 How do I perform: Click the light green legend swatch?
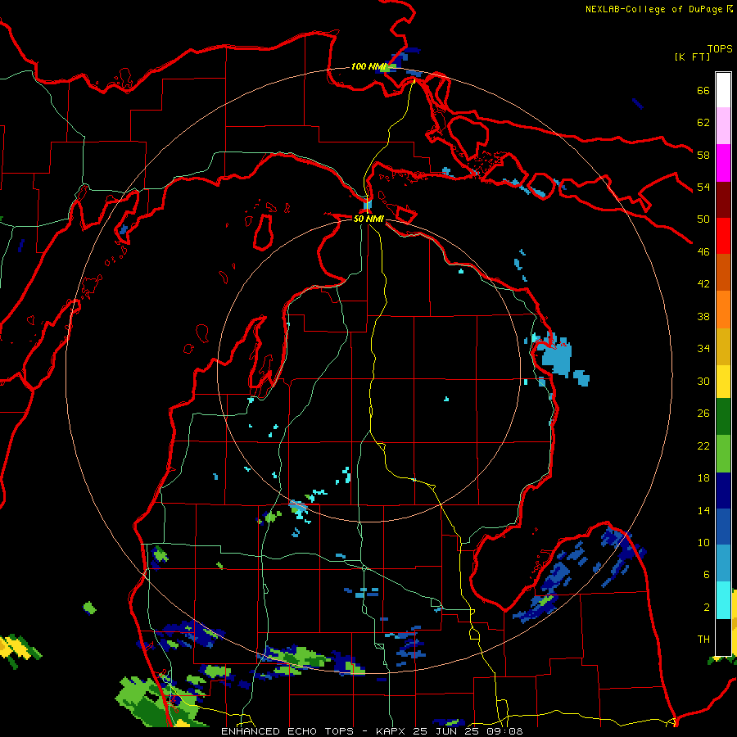click(723, 454)
